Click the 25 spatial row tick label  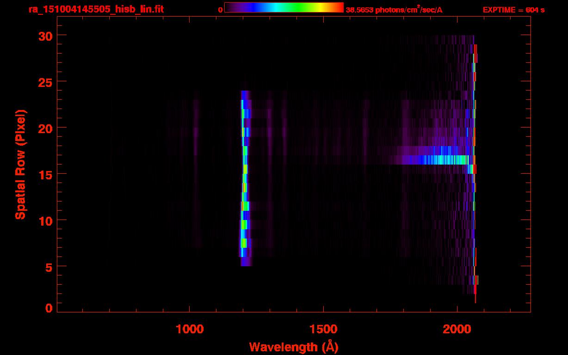45,82
